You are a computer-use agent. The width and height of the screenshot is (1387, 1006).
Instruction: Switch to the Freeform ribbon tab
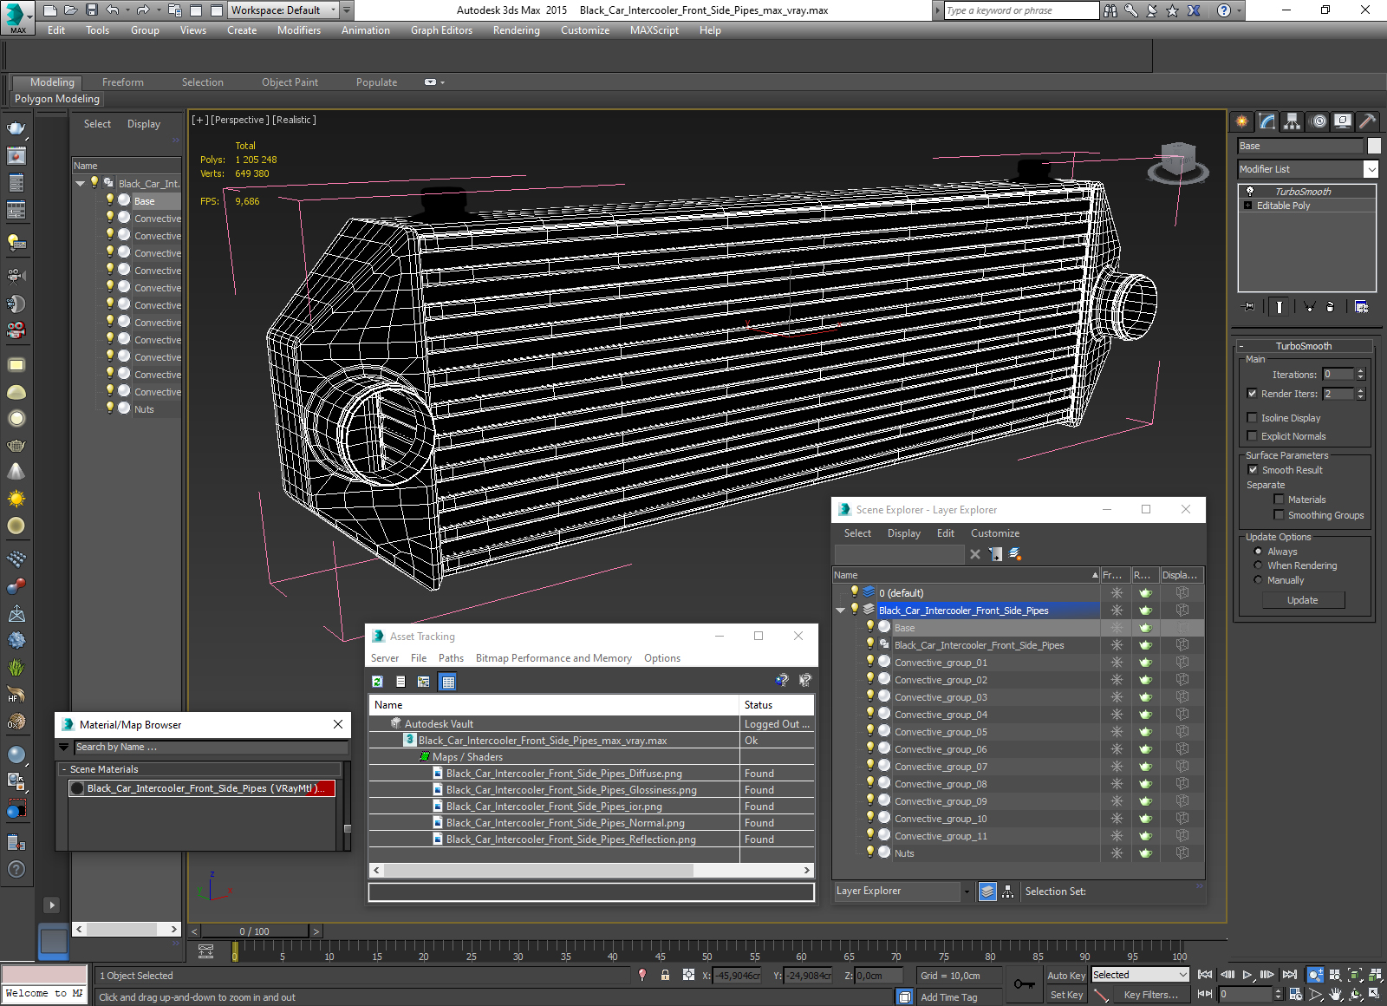(x=123, y=82)
